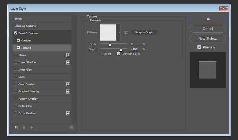Screen dimensions: 238x140
Task: Enable the Pattern Overlay checkbox
Action: point(15,99)
